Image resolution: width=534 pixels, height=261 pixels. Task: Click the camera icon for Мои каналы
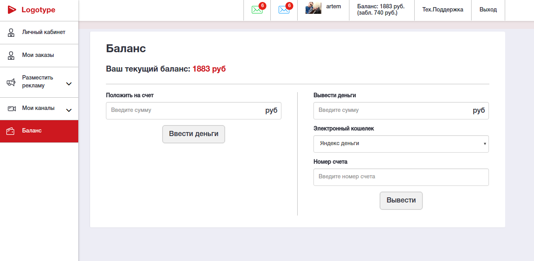pyautogui.click(x=11, y=108)
